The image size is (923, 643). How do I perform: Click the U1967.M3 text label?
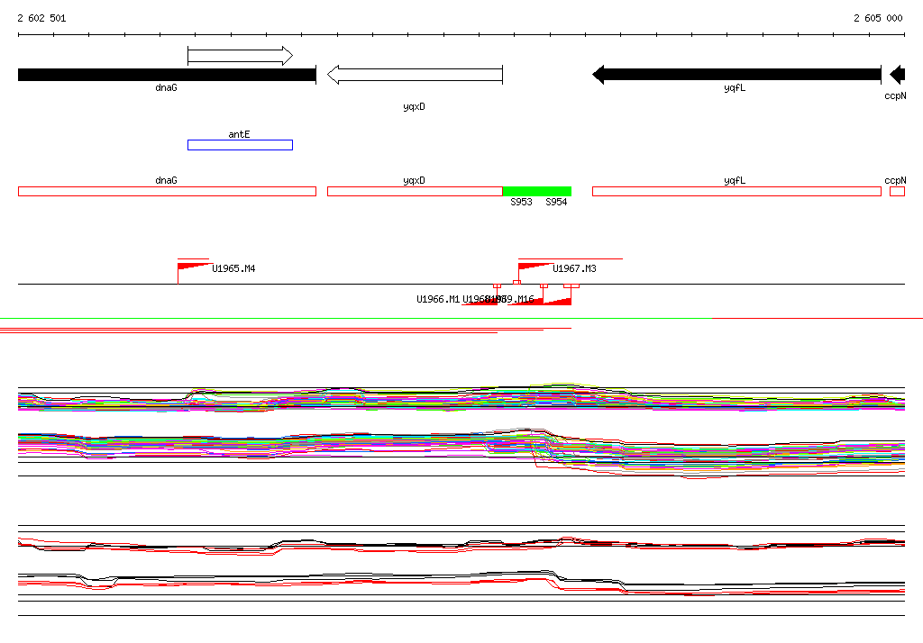[x=574, y=269]
